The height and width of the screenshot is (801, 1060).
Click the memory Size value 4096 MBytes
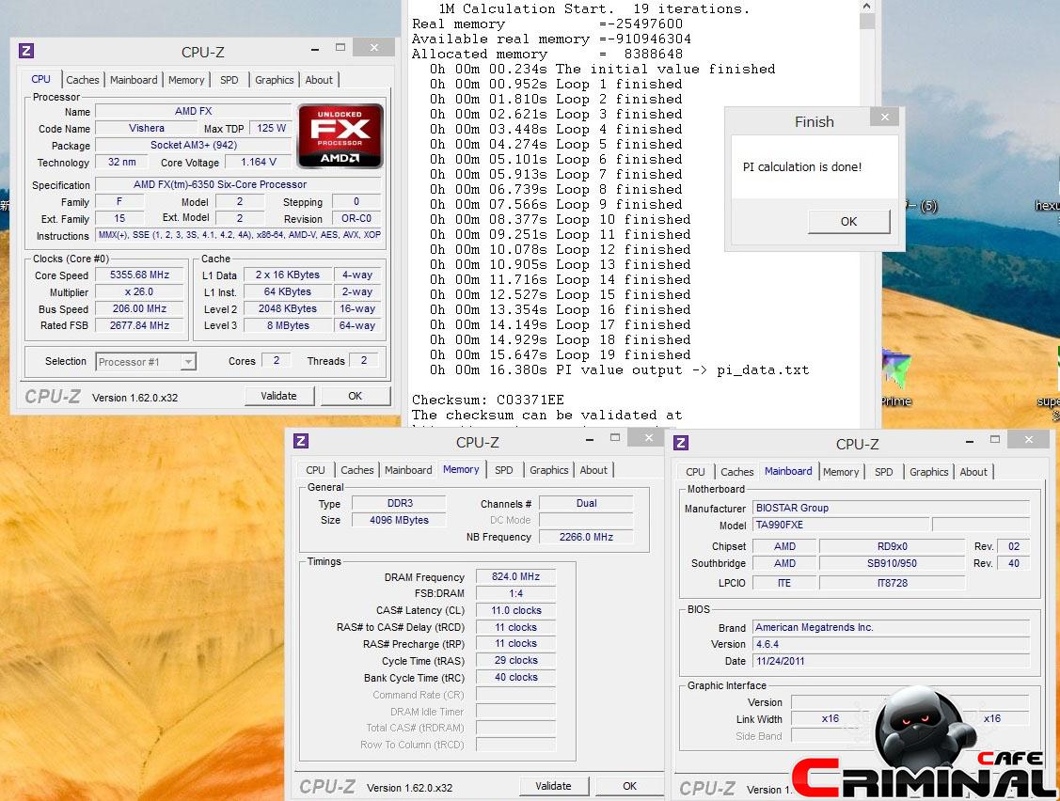tap(400, 521)
